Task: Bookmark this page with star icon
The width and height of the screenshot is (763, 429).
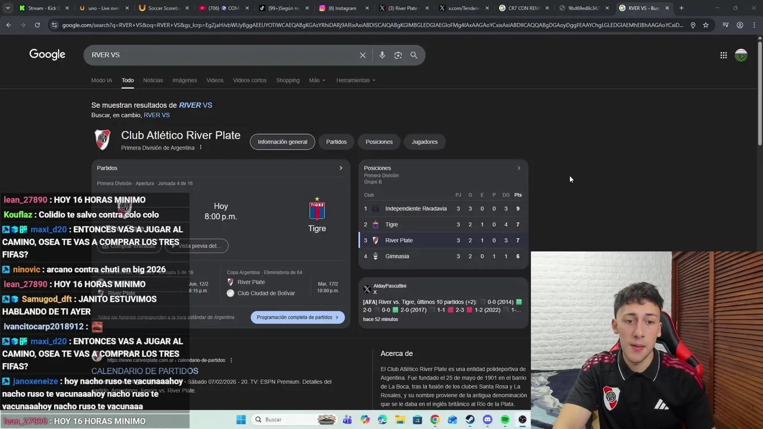Action: [706, 25]
